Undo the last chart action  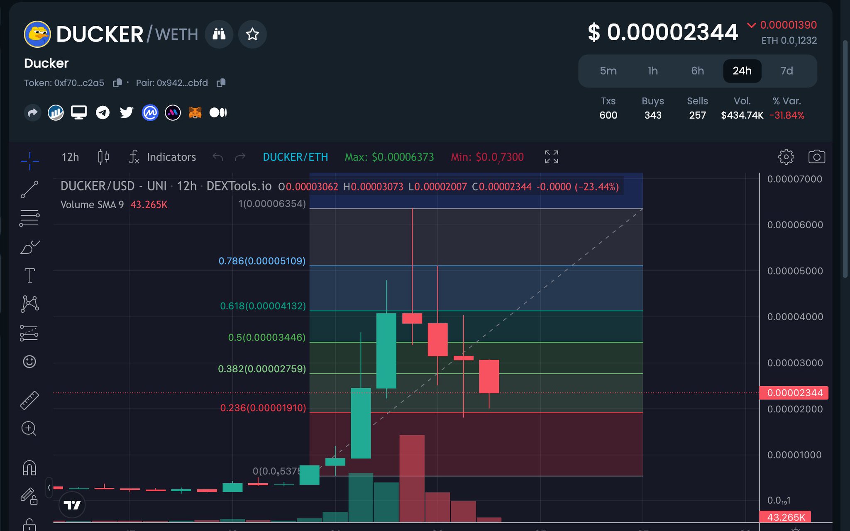click(x=218, y=157)
